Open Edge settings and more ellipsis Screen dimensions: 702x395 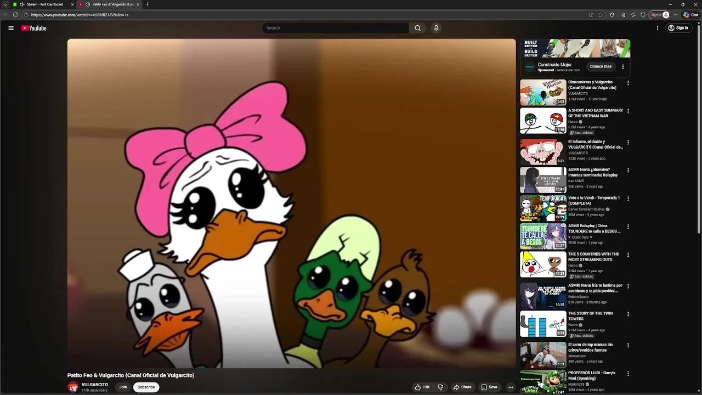click(675, 15)
